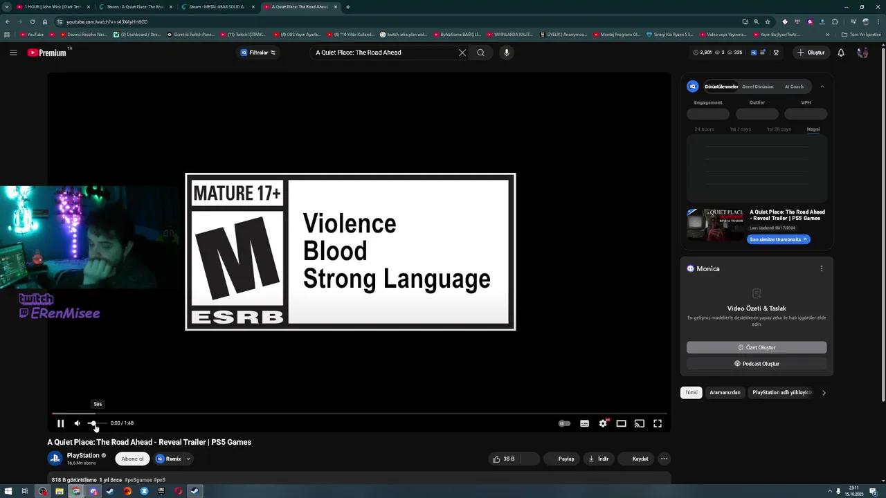Screen dimensions: 886x498
Task: Go to YouTube Premium home logo
Action: coord(46,53)
